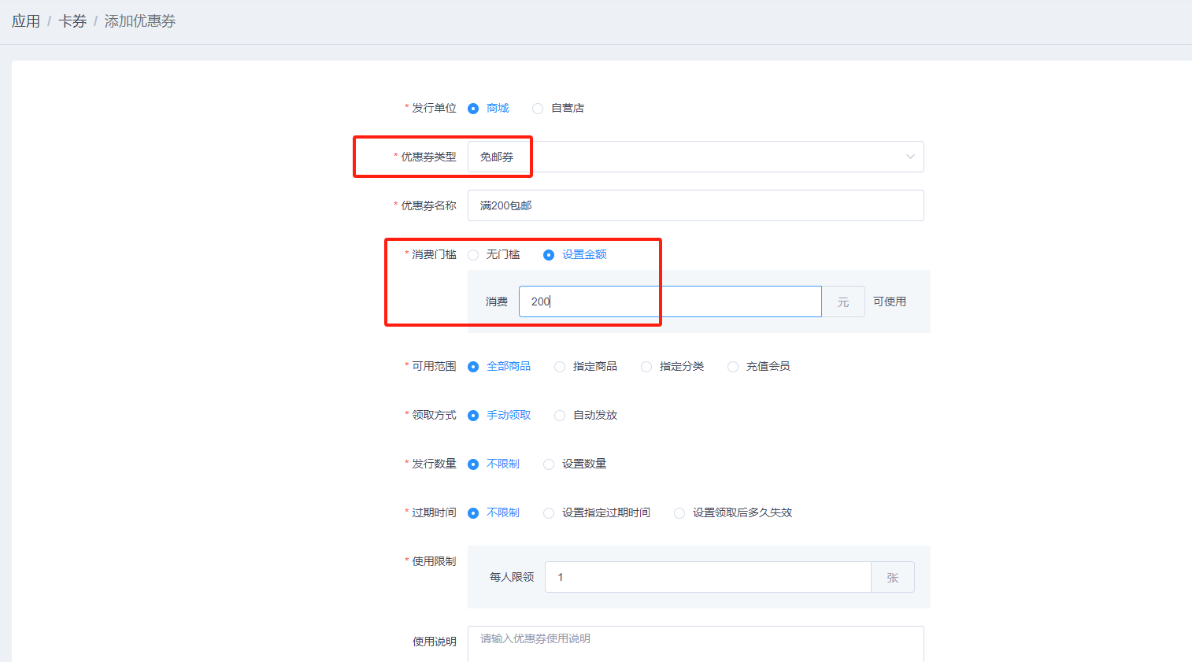The image size is (1192, 662).
Task: Select 设置领取后多久失效 expiration option
Action: tap(679, 513)
